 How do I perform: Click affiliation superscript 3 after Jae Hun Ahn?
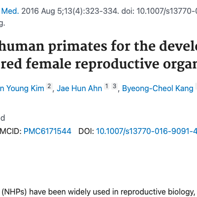(x=115, y=86)
